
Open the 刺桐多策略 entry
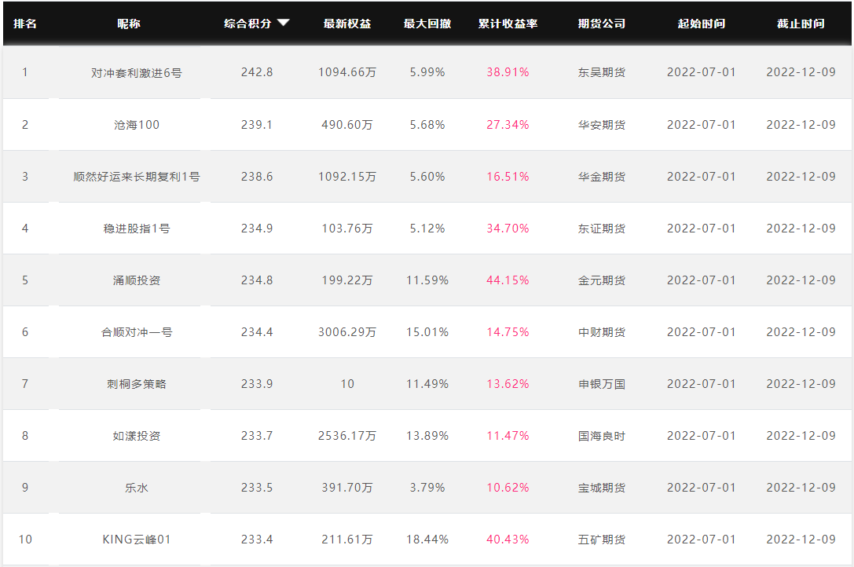click(x=137, y=384)
